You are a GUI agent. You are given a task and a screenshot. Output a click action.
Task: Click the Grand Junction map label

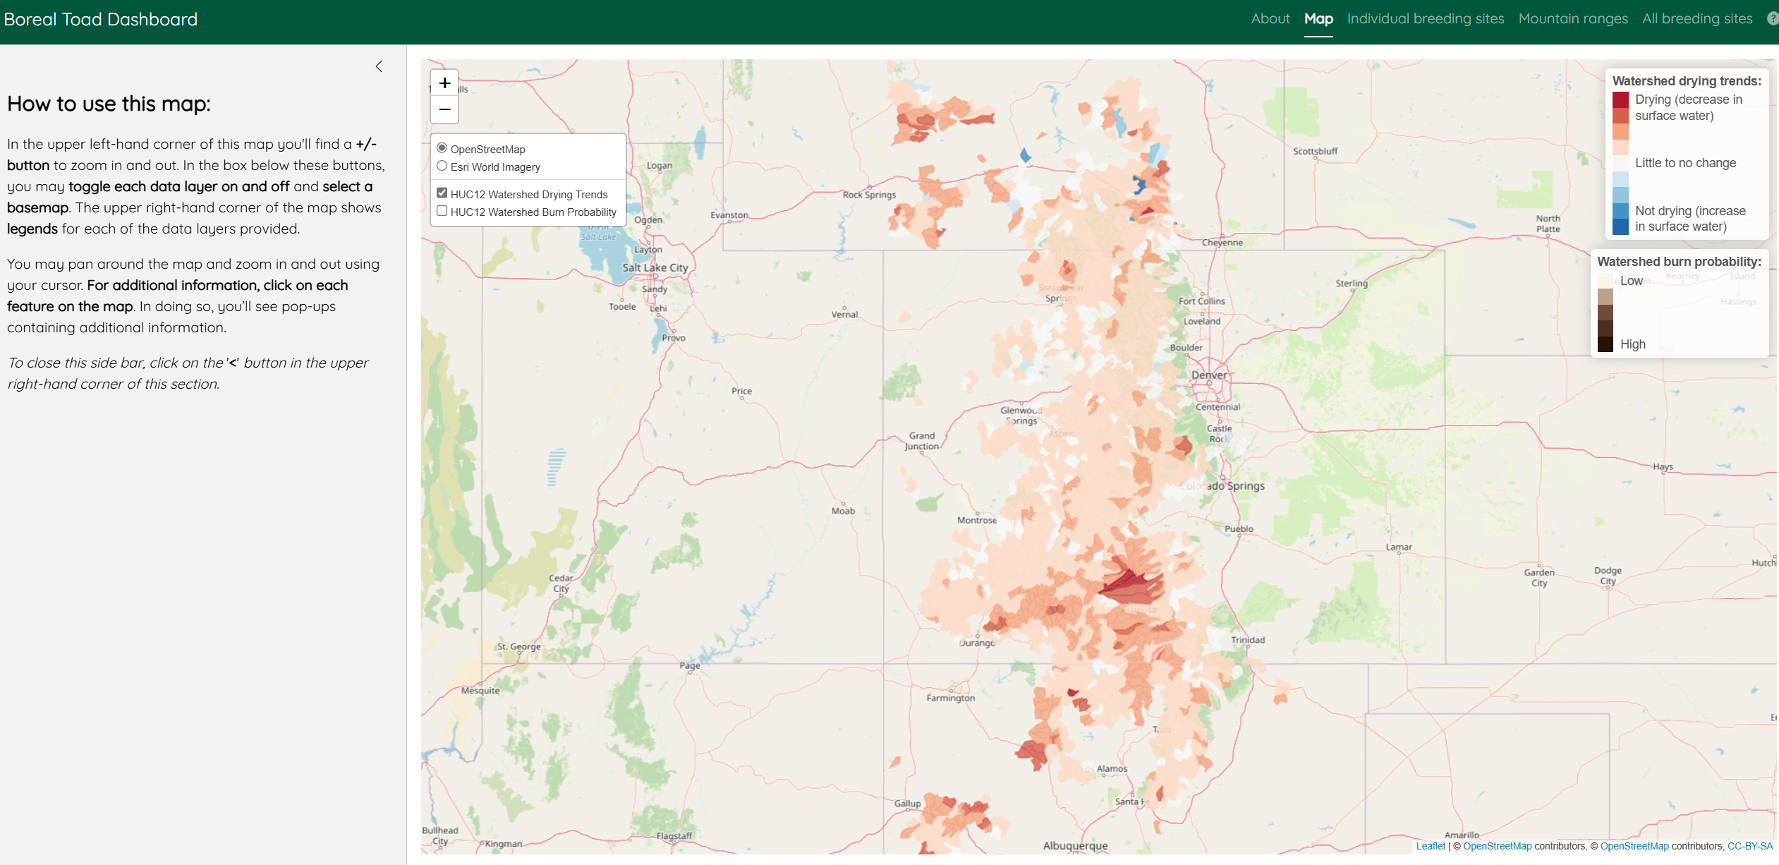pos(922,441)
